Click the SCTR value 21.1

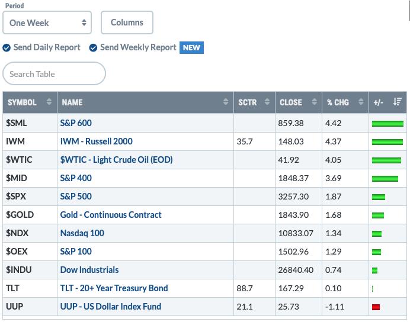[x=245, y=307]
